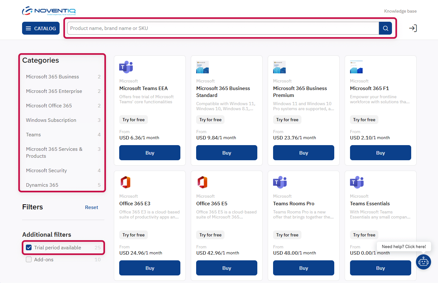The image size is (438, 283).
Task: Open the Teams Rooms Pro product icon
Action: [x=279, y=182]
